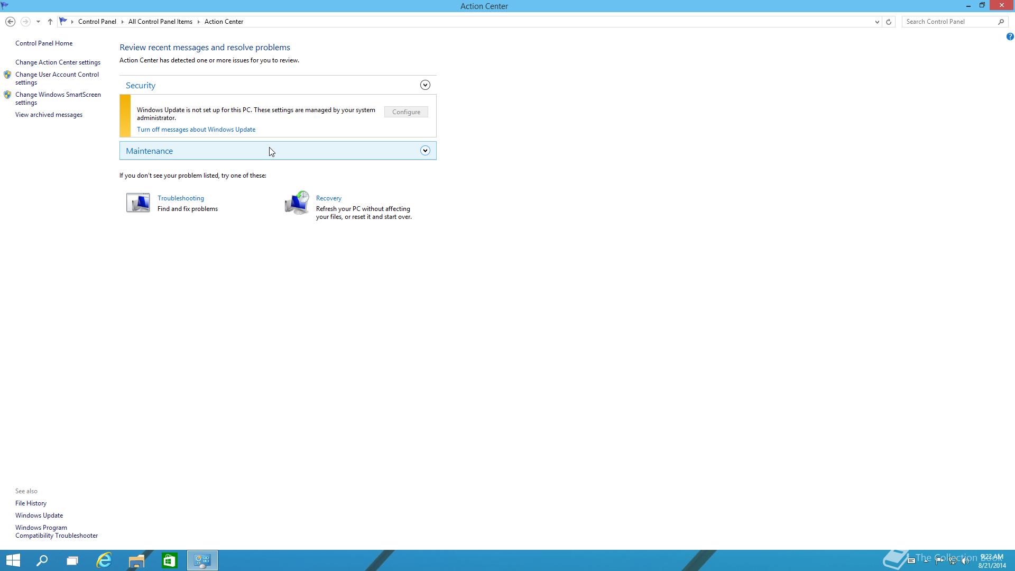Click the Action Center window title icon
1015x571 pixels.
(5, 6)
